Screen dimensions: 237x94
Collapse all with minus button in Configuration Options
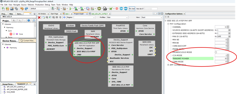(166, 17)
